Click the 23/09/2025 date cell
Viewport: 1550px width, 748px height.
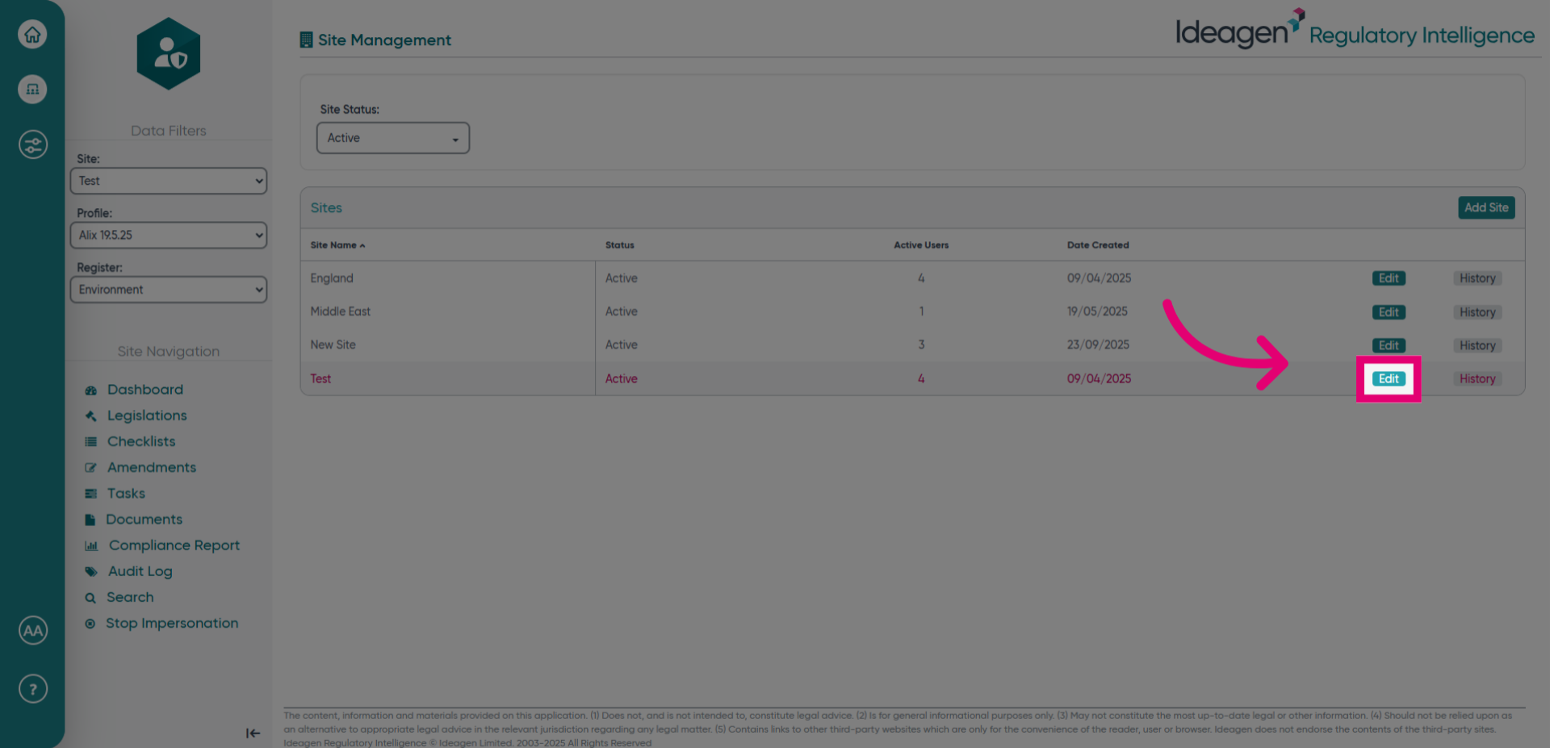point(1098,345)
